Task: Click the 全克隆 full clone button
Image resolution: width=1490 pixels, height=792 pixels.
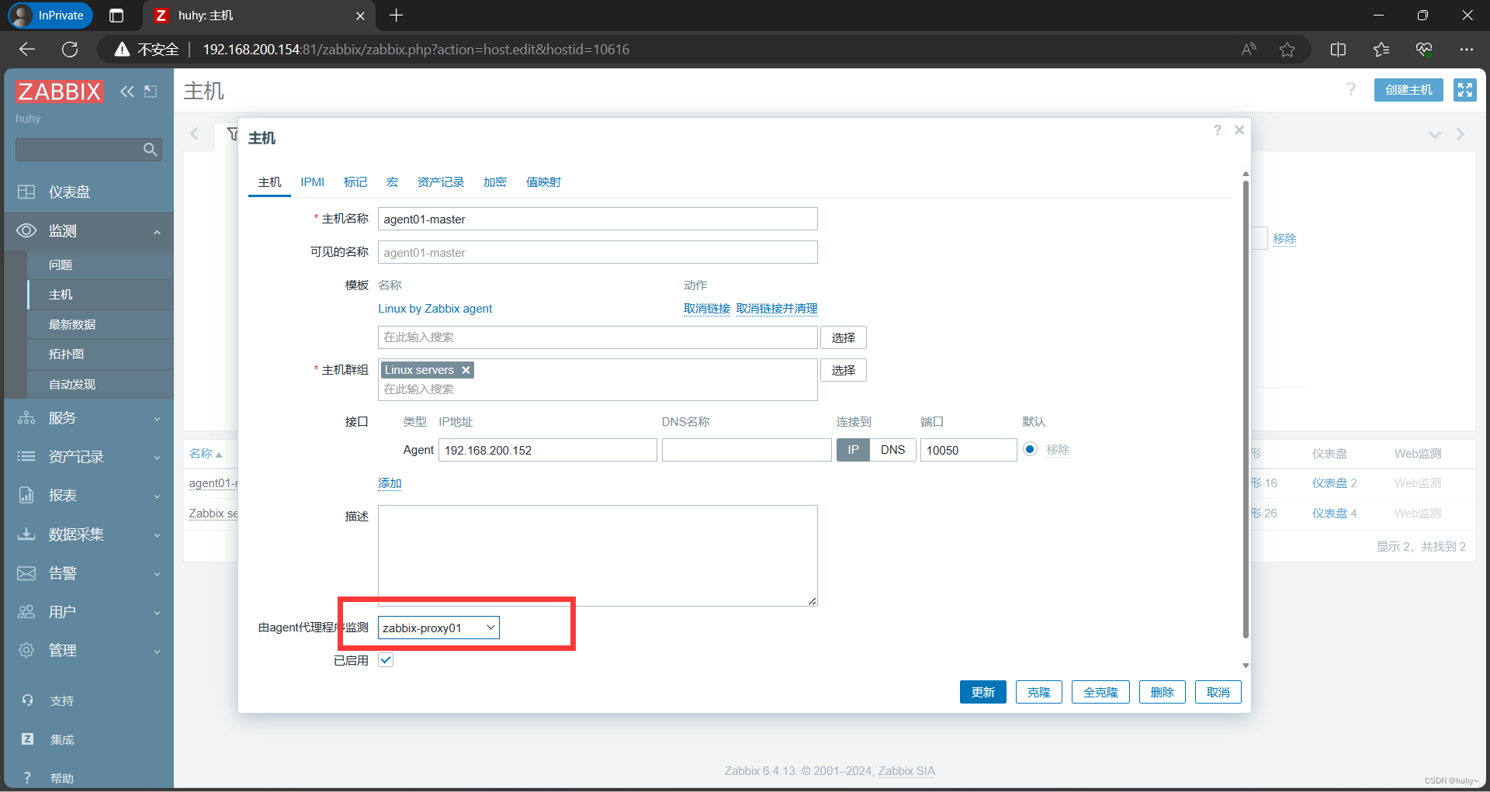Action: pos(1100,692)
